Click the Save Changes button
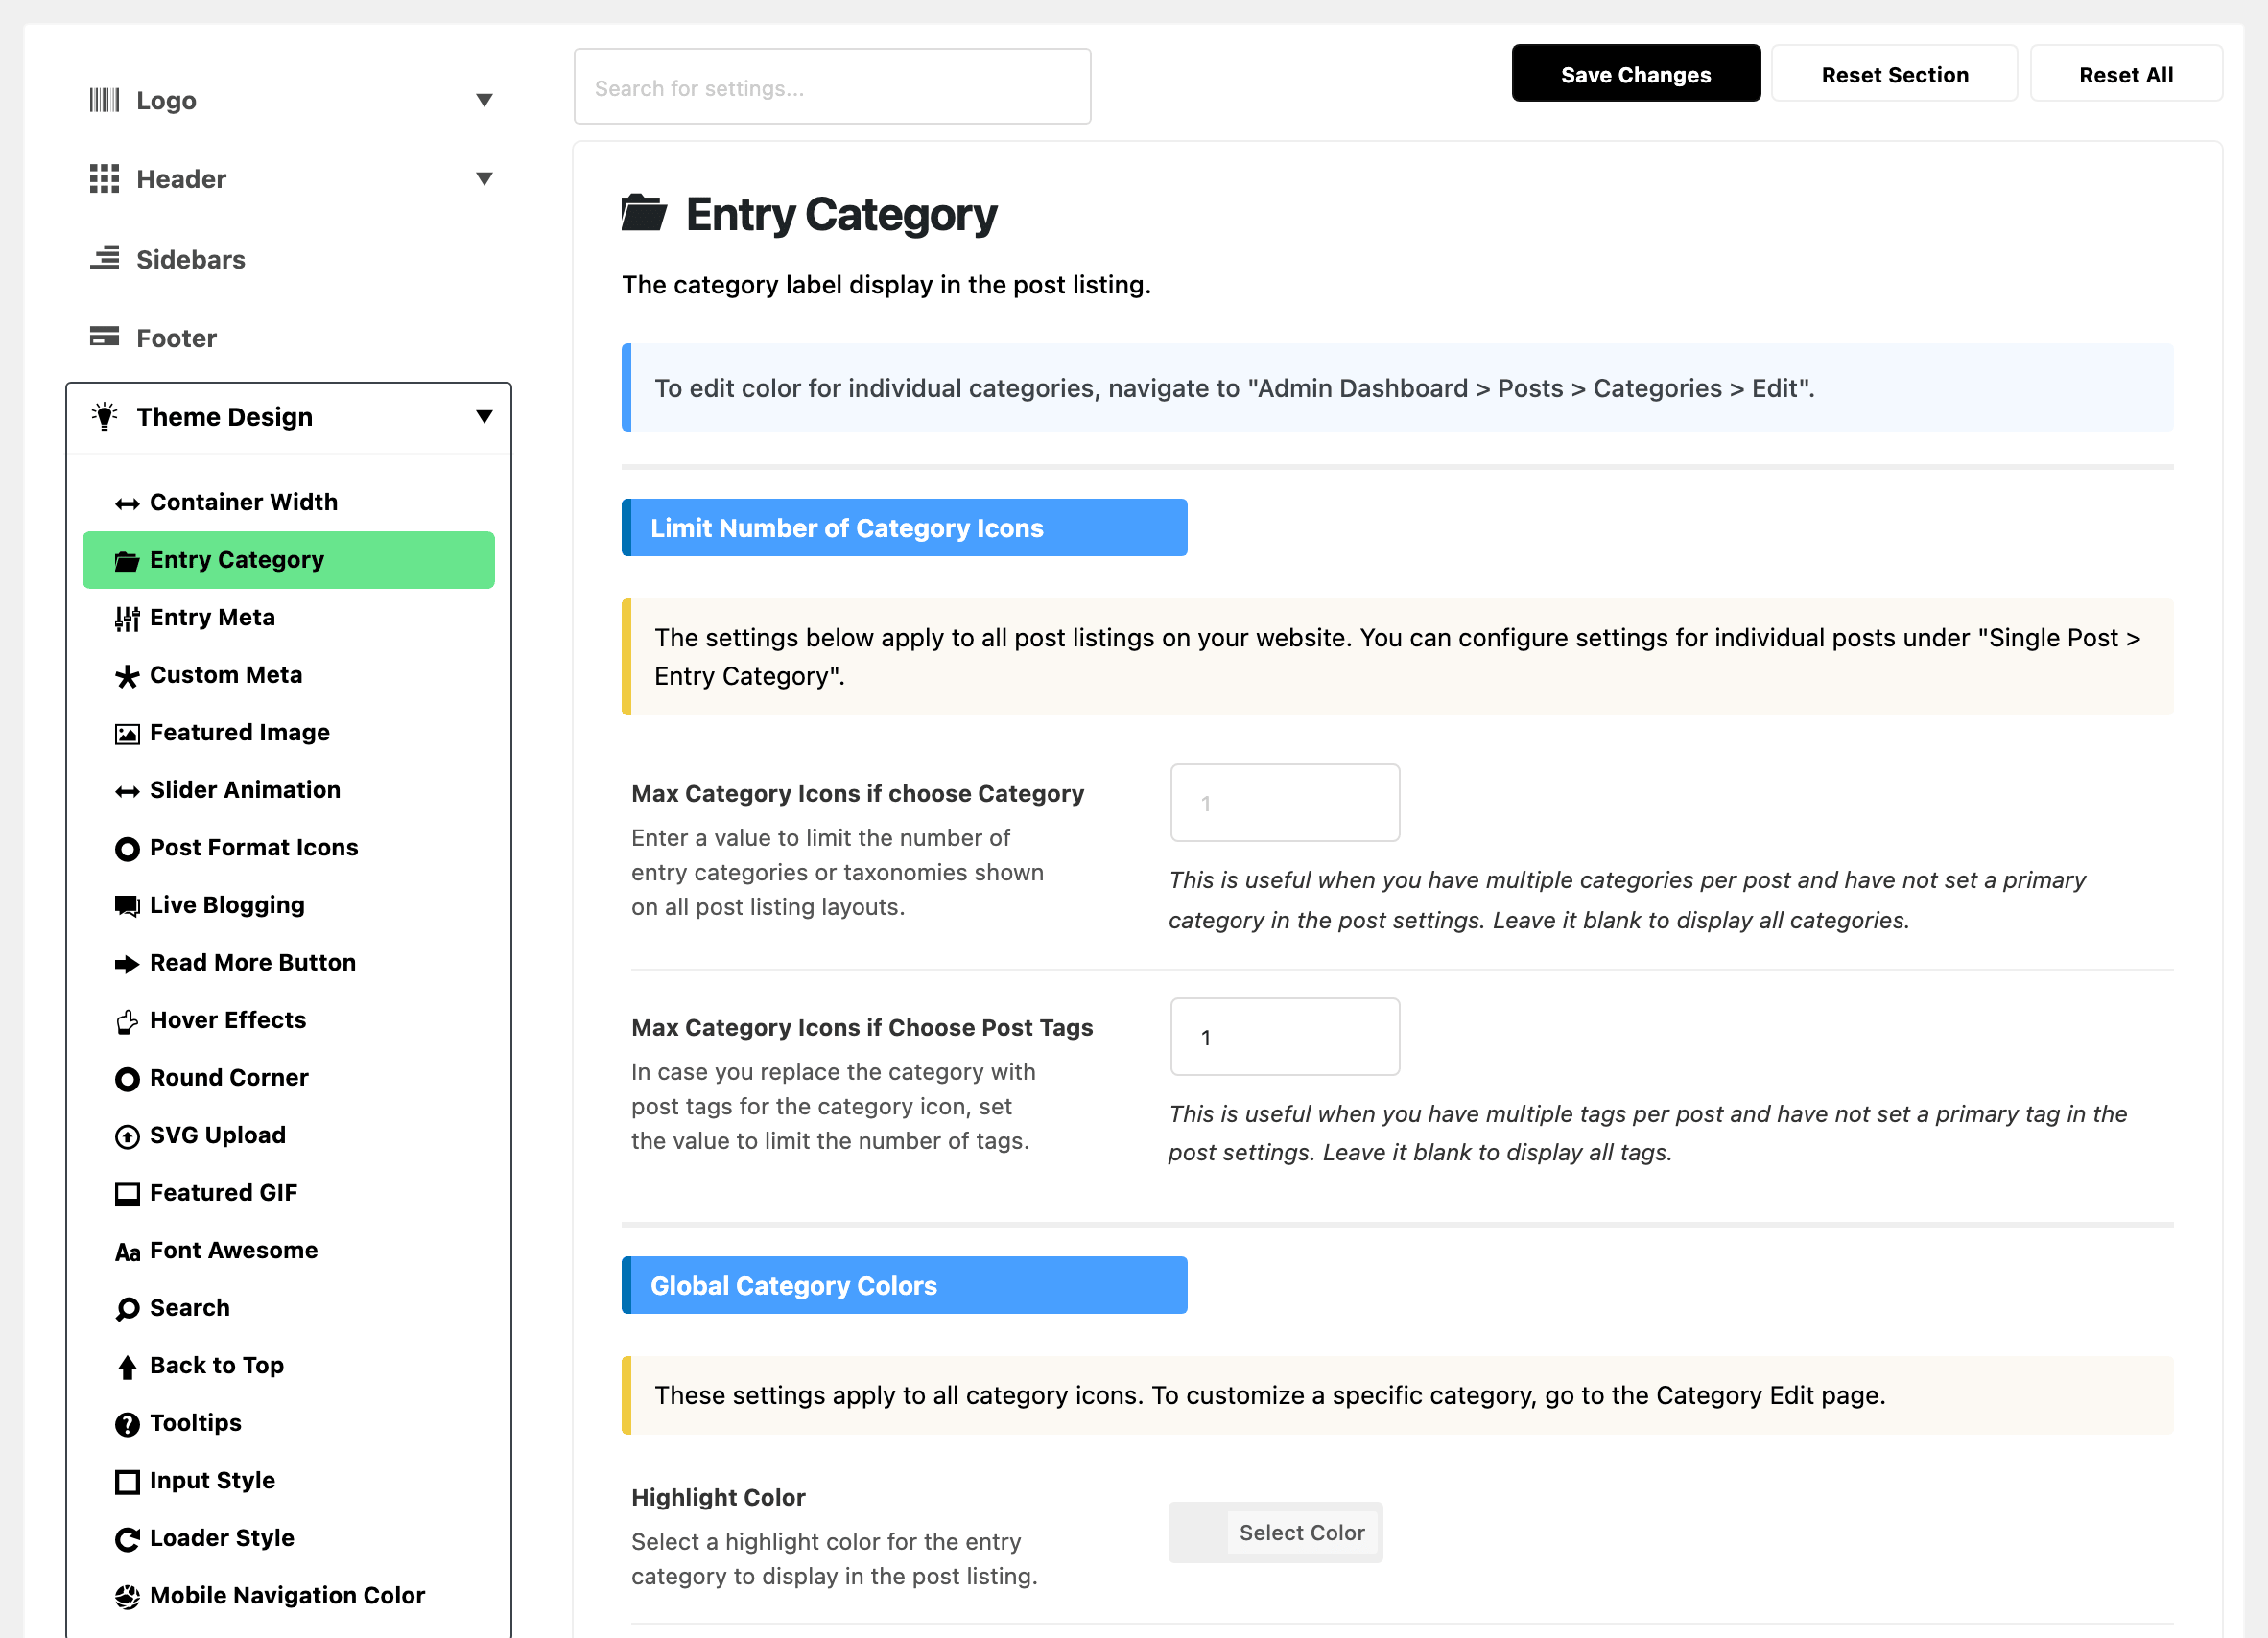2268x1638 pixels. pos(1635,74)
